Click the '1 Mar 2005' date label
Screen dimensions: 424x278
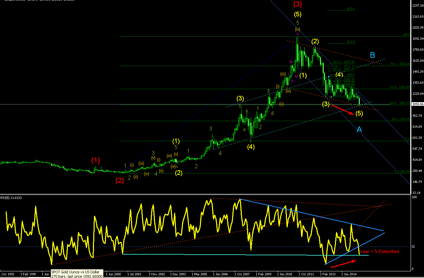(199, 274)
